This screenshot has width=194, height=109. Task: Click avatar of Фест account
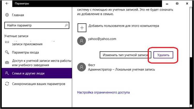point(81,67)
